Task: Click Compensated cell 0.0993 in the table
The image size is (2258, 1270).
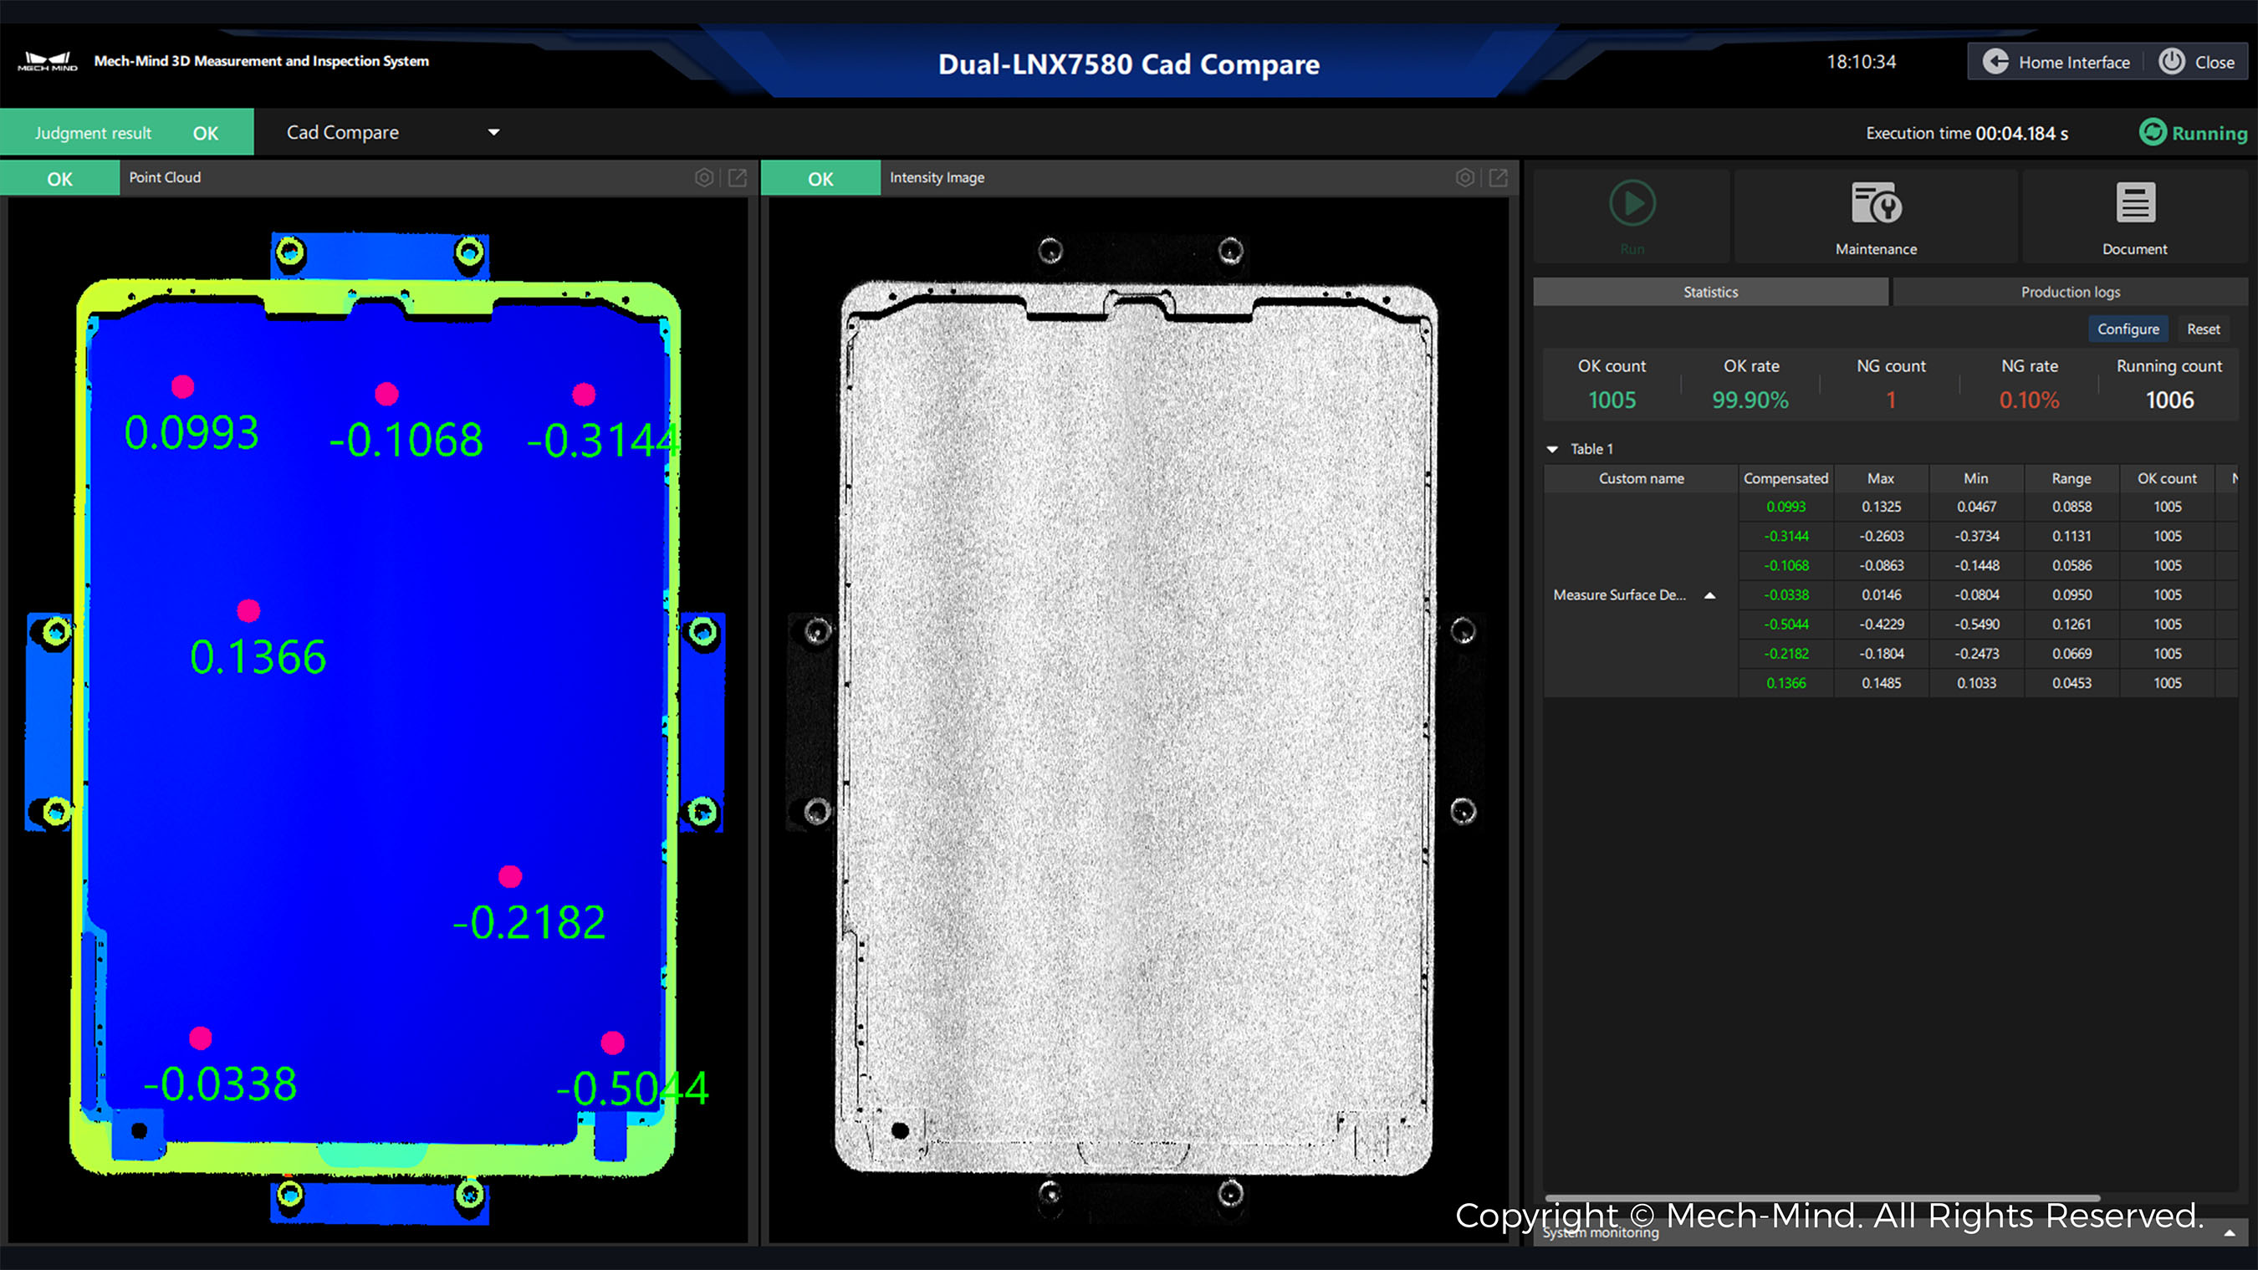Action: click(1785, 507)
